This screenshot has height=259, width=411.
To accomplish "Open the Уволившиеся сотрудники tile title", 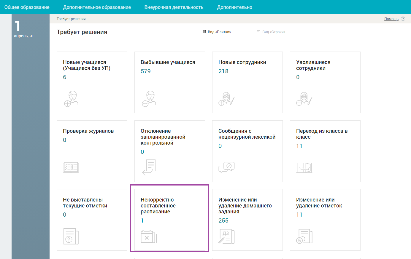I will [313, 65].
